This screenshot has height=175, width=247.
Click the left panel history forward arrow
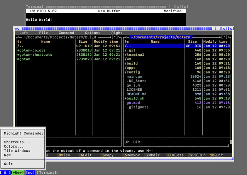119,37
